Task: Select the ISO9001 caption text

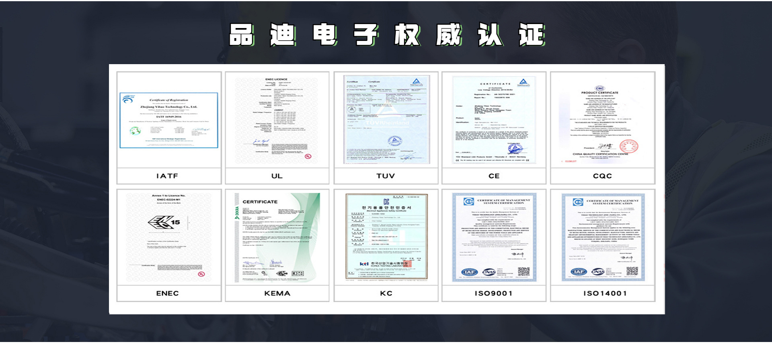Action: point(494,293)
